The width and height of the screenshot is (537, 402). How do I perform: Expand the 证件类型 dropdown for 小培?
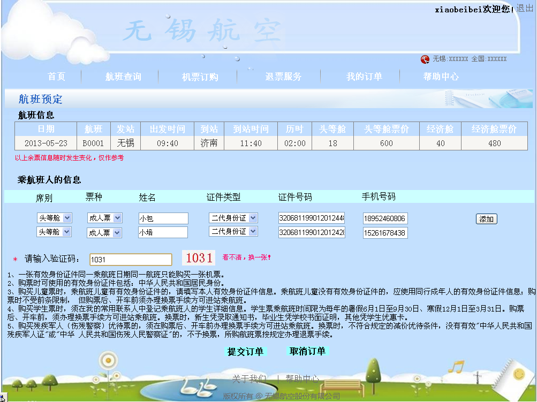point(233,231)
